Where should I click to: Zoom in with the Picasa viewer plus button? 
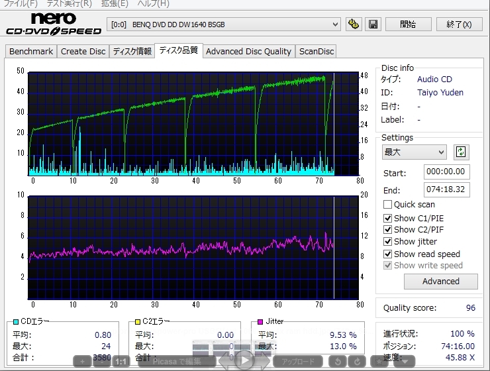(x=82, y=362)
